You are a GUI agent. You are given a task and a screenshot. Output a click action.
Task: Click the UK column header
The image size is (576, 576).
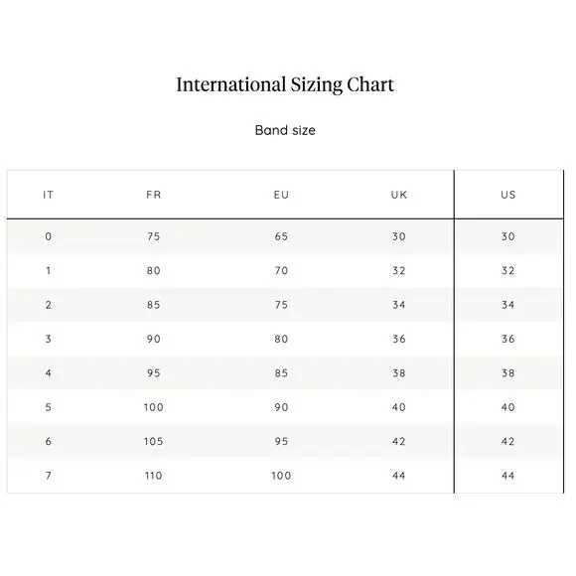pyautogui.click(x=399, y=195)
